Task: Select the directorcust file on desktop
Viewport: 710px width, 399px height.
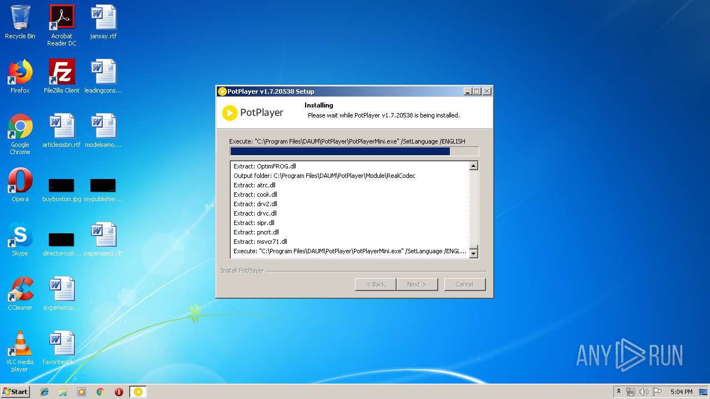Action: pyautogui.click(x=62, y=244)
